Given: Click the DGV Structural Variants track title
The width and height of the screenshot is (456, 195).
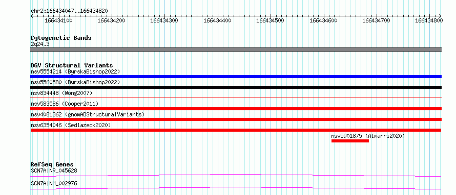Looking at the screenshot, I should tap(72, 65).
